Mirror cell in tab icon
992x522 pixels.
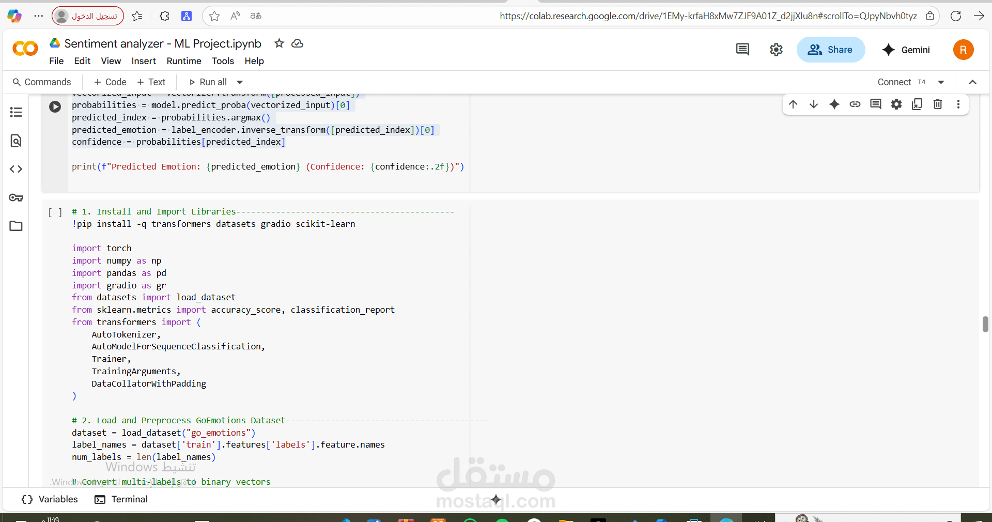click(917, 104)
